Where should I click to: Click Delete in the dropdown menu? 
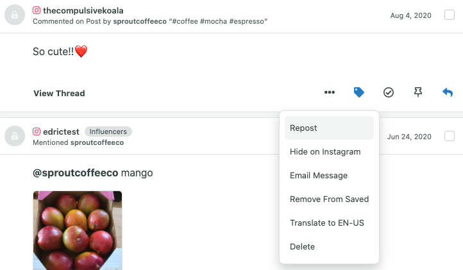(x=329, y=247)
